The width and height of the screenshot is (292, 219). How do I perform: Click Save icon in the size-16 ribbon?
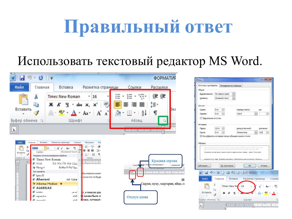[22, 78]
